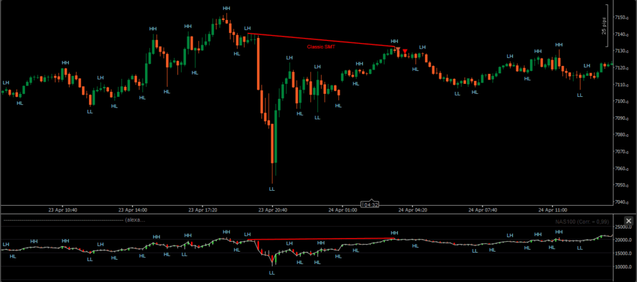637x282 pixels.
Task: Click the LL label under the NAS100 panel's lowest dip
Action: pyautogui.click(x=272, y=273)
